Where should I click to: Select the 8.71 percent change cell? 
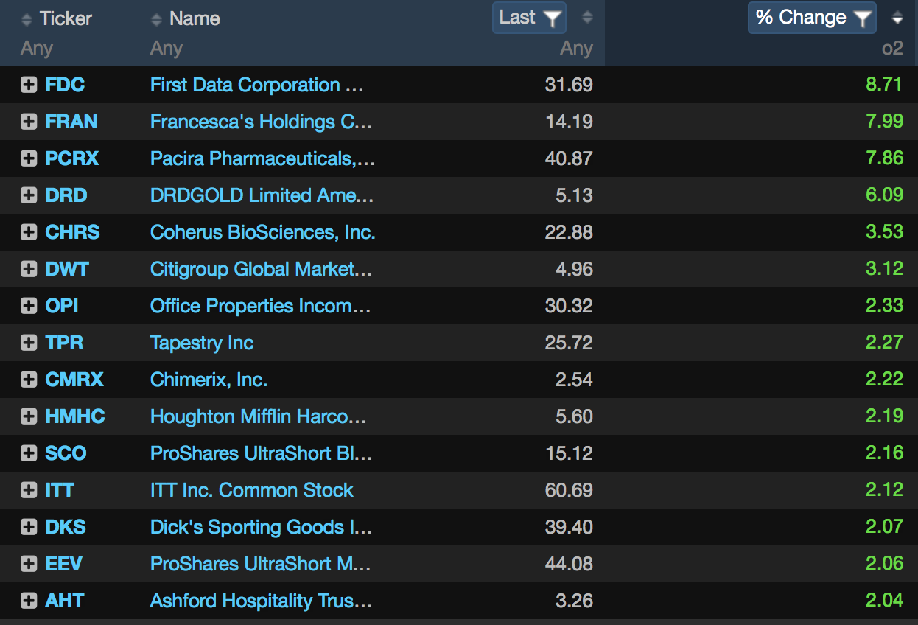(x=884, y=84)
